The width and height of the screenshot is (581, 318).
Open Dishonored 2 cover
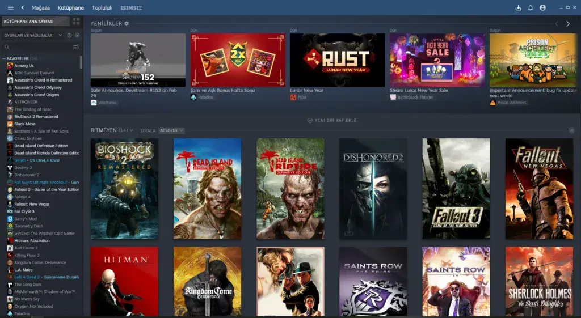click(x=373, y=189)
